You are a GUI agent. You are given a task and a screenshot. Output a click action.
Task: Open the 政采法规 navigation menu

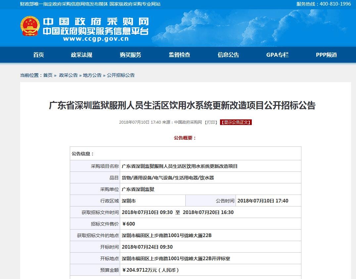tap(81, 55)
